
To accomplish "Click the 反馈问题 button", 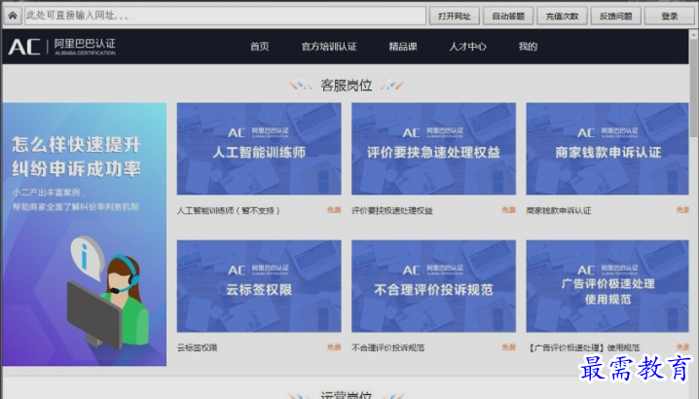I will point(615,16).
